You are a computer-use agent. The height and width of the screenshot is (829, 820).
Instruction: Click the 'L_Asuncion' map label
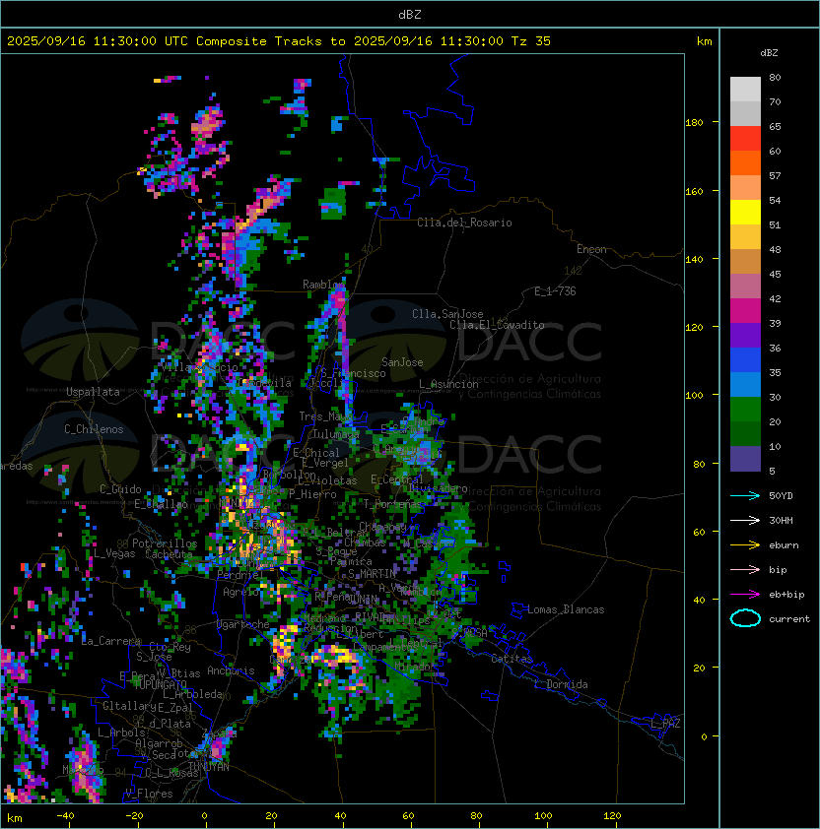[448, 384]
